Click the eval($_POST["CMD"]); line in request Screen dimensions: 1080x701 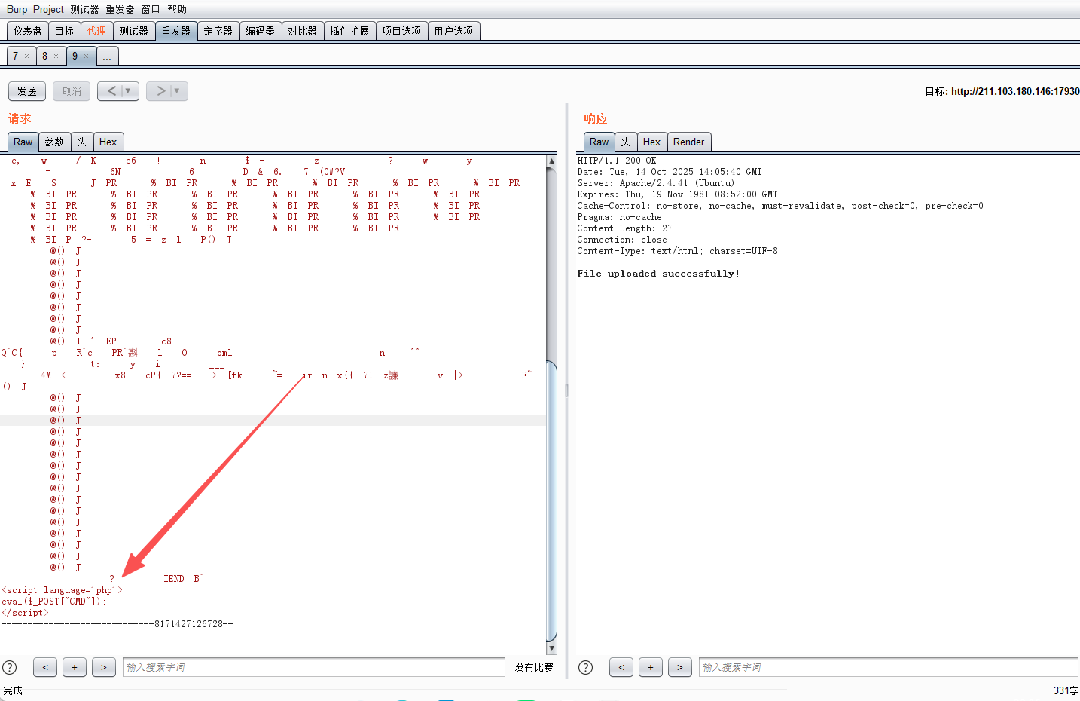pyautogui.click(x=54, y=602)
